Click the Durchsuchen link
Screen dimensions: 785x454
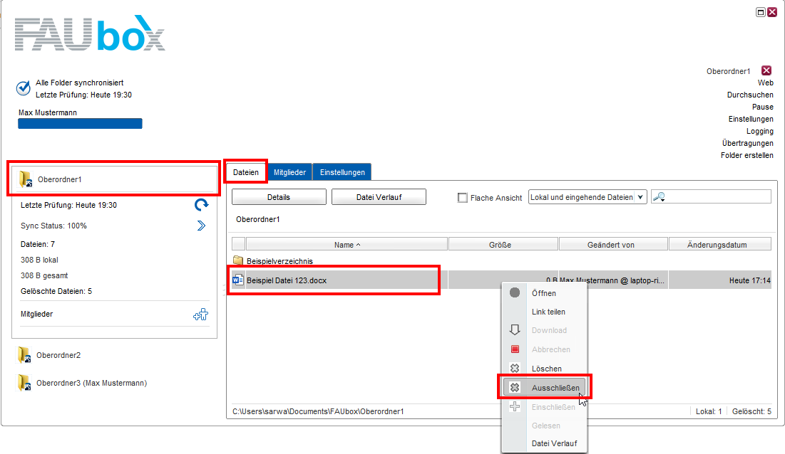point(750,95)
